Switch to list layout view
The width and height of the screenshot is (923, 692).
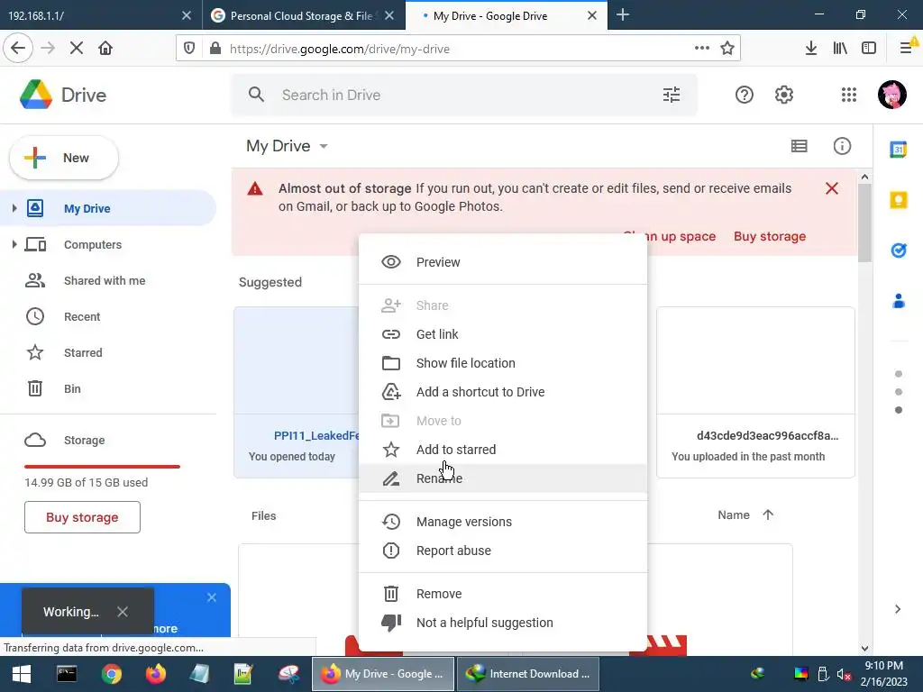pos(799,146)
